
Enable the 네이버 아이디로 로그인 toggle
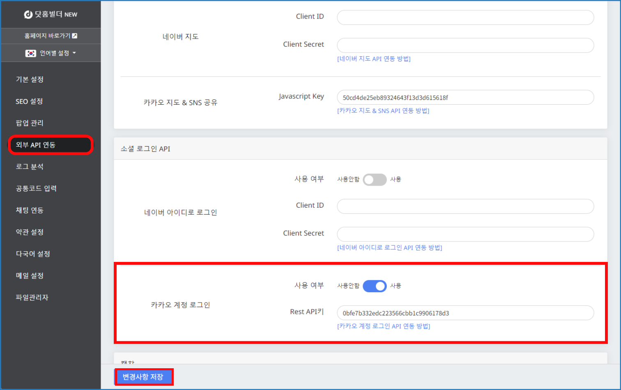click(x=375, y=180)
